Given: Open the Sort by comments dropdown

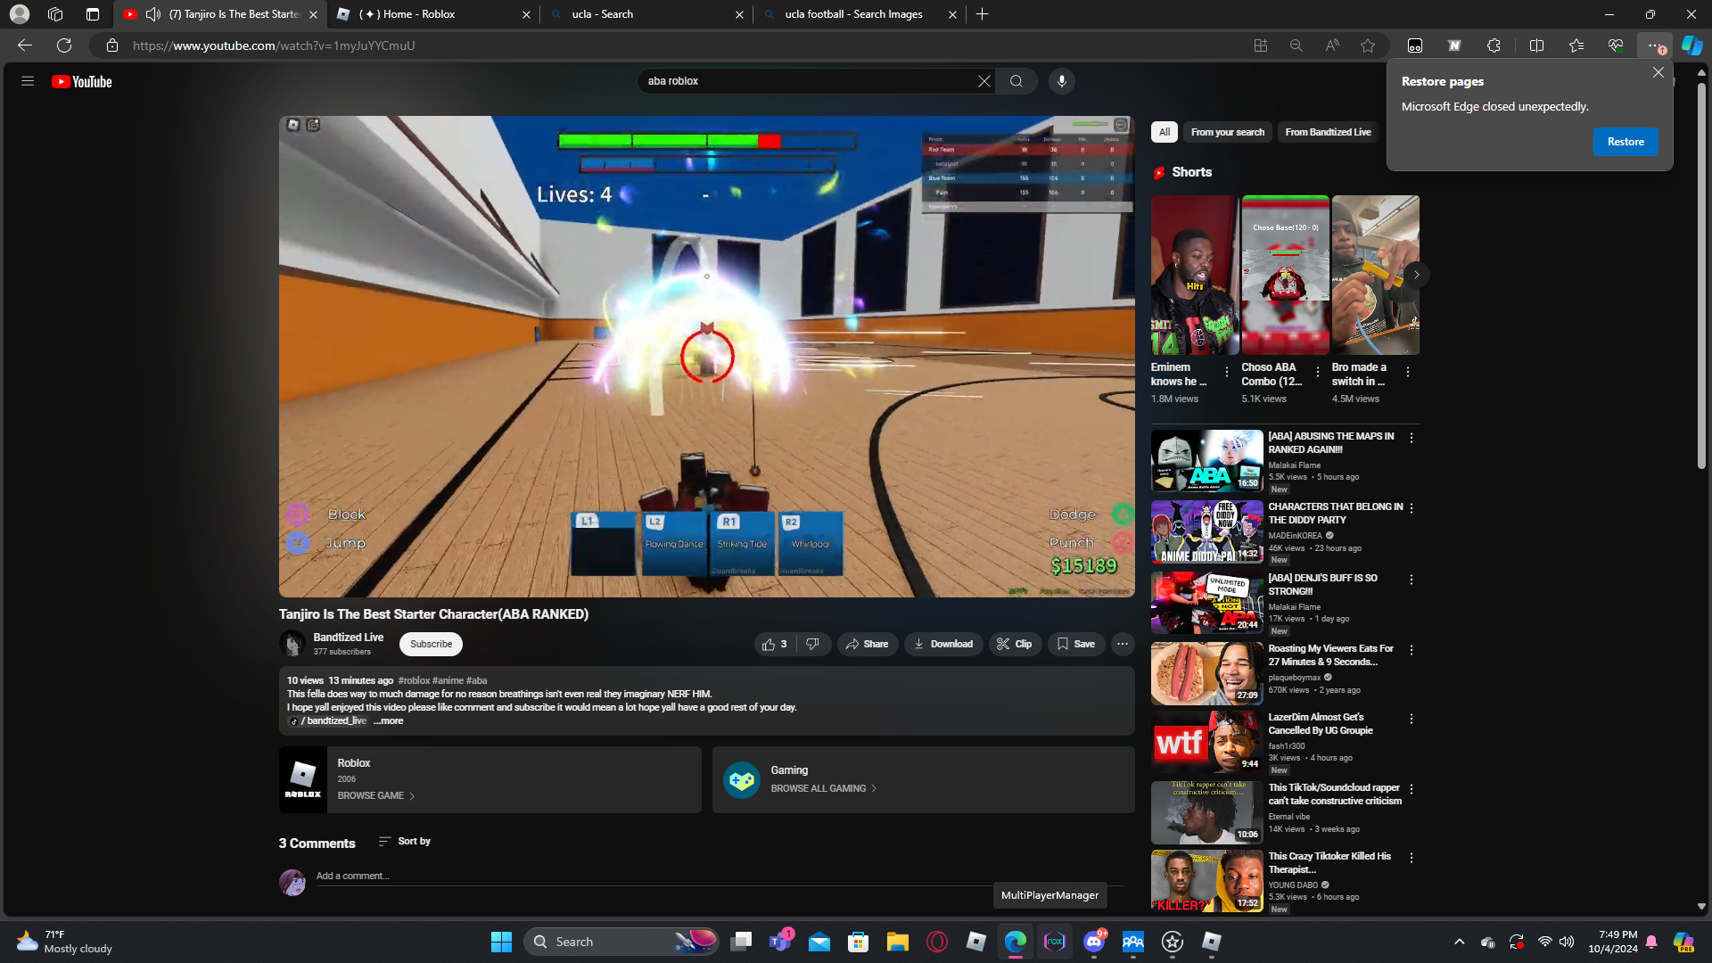Looking at the screenshot, I should click(x=405, y=842).
